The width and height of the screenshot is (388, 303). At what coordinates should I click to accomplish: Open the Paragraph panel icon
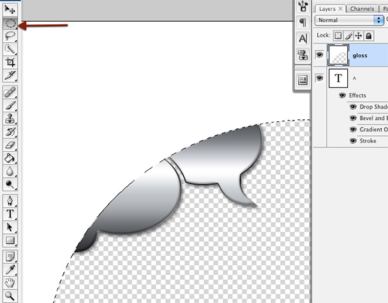(x=303, y=22)
